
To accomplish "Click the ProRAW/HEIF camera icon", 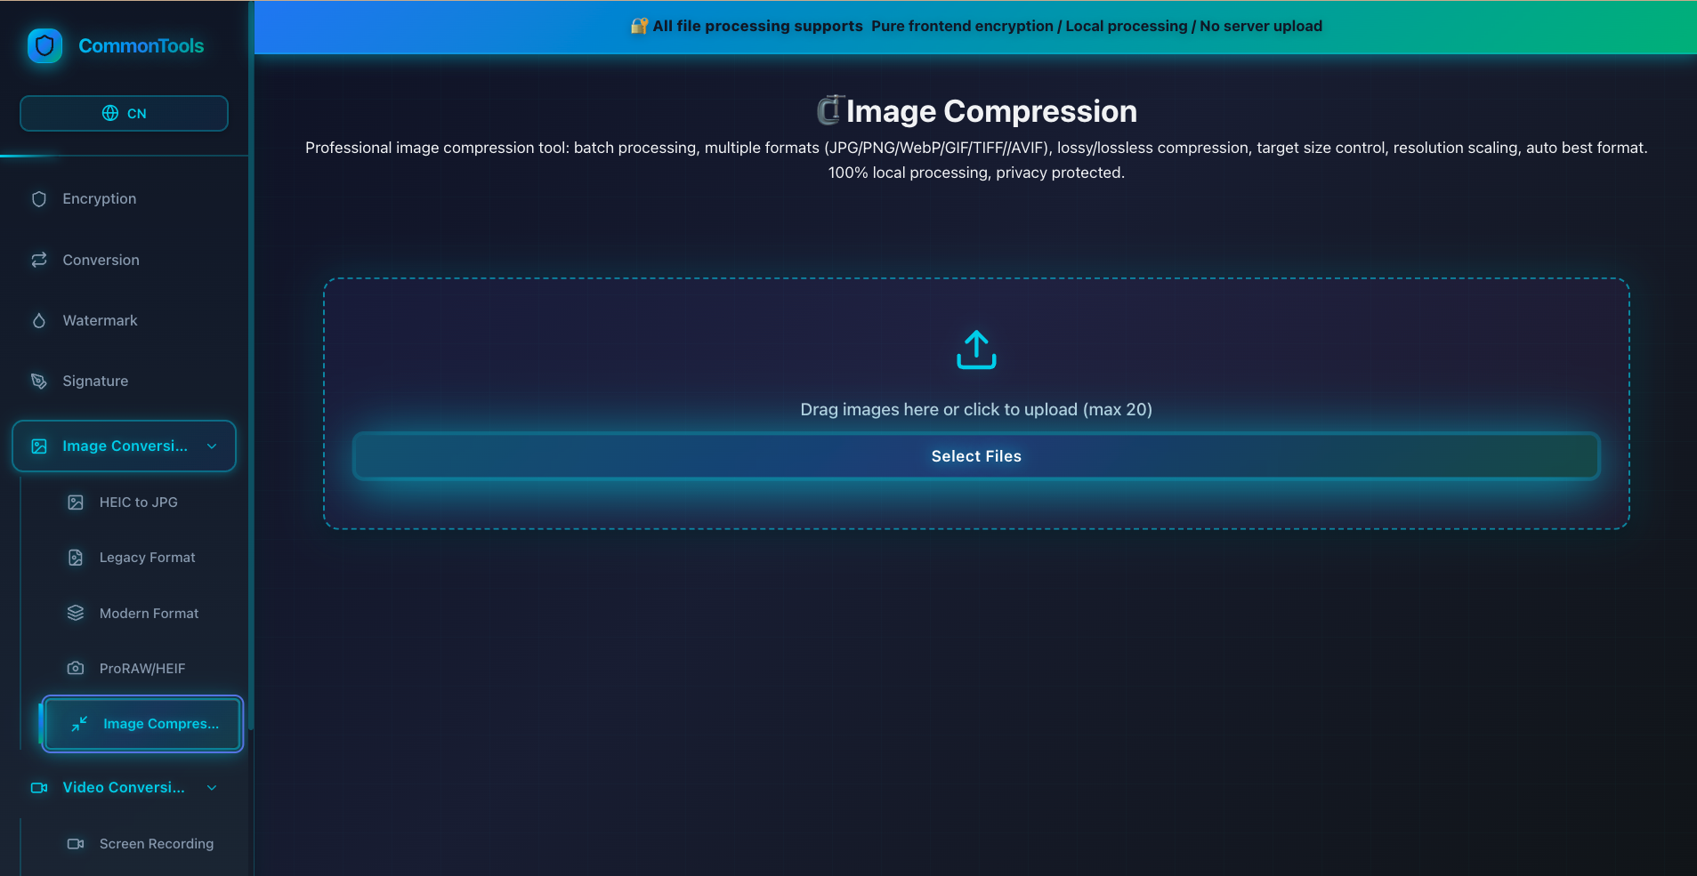I will pyautogui.click(x=76, y=668).
